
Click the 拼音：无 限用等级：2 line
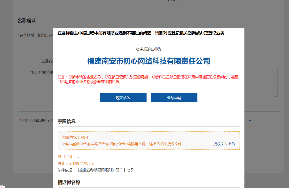[75, 163]
